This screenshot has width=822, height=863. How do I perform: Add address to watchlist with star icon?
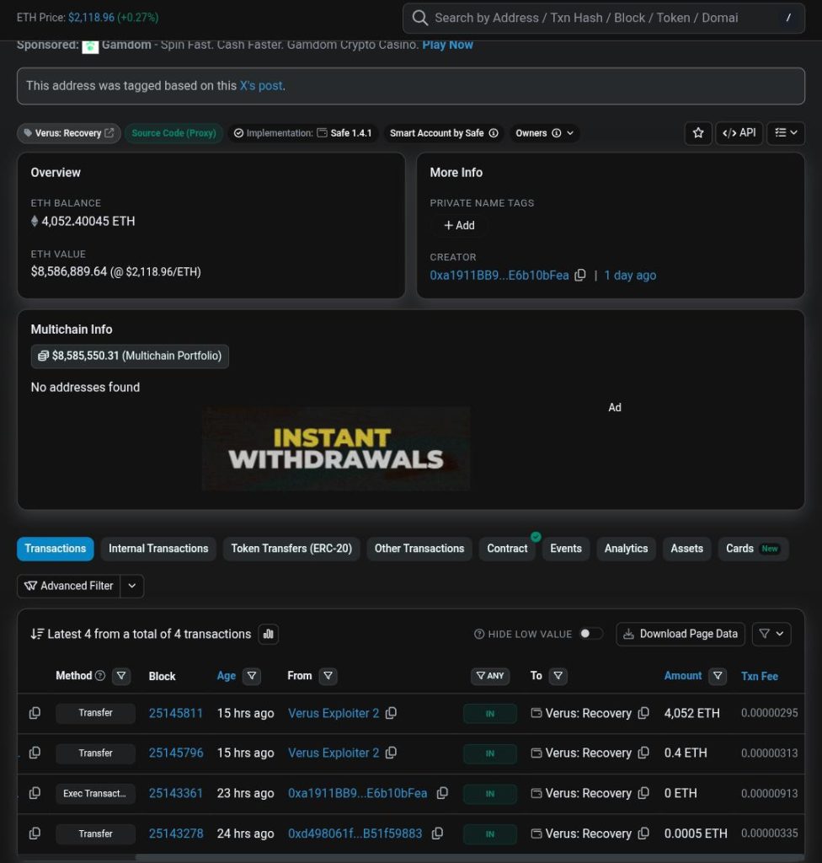[x=698, y=133]
